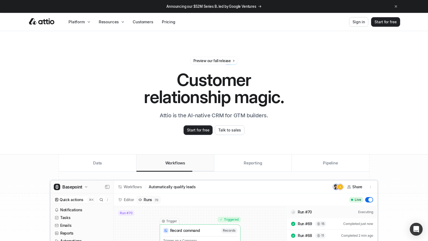This screenshot has width=428, height=241.
Task: Open the Basepoint workspace switcher
Action: pos(71,187)
